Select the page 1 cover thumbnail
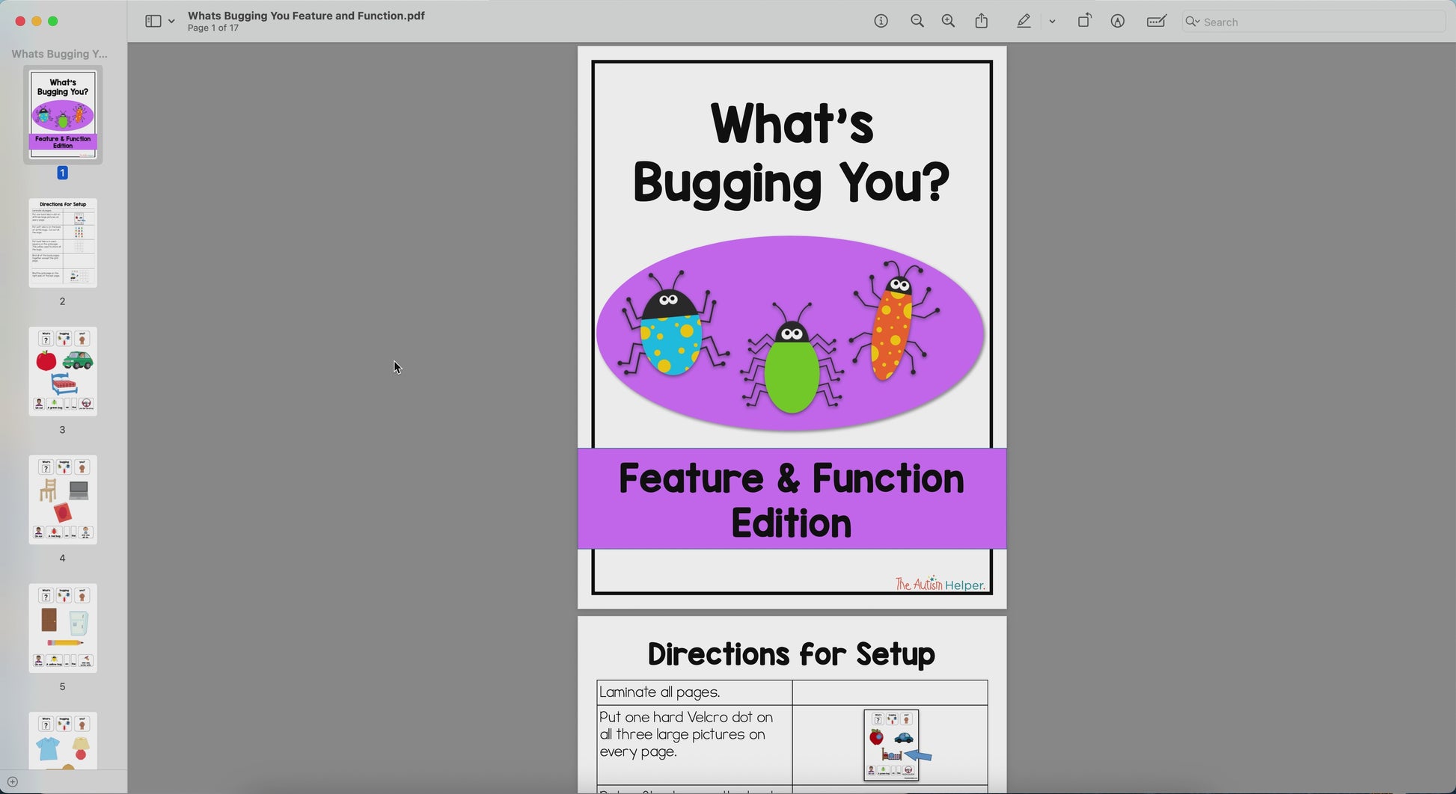This screenshot has width=1456, height=794. tap(63, 114)
